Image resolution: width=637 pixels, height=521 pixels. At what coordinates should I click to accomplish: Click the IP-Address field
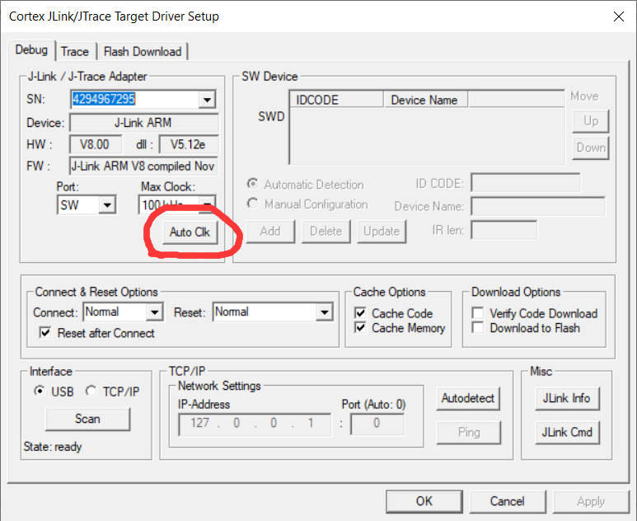(x=255, y=424)
